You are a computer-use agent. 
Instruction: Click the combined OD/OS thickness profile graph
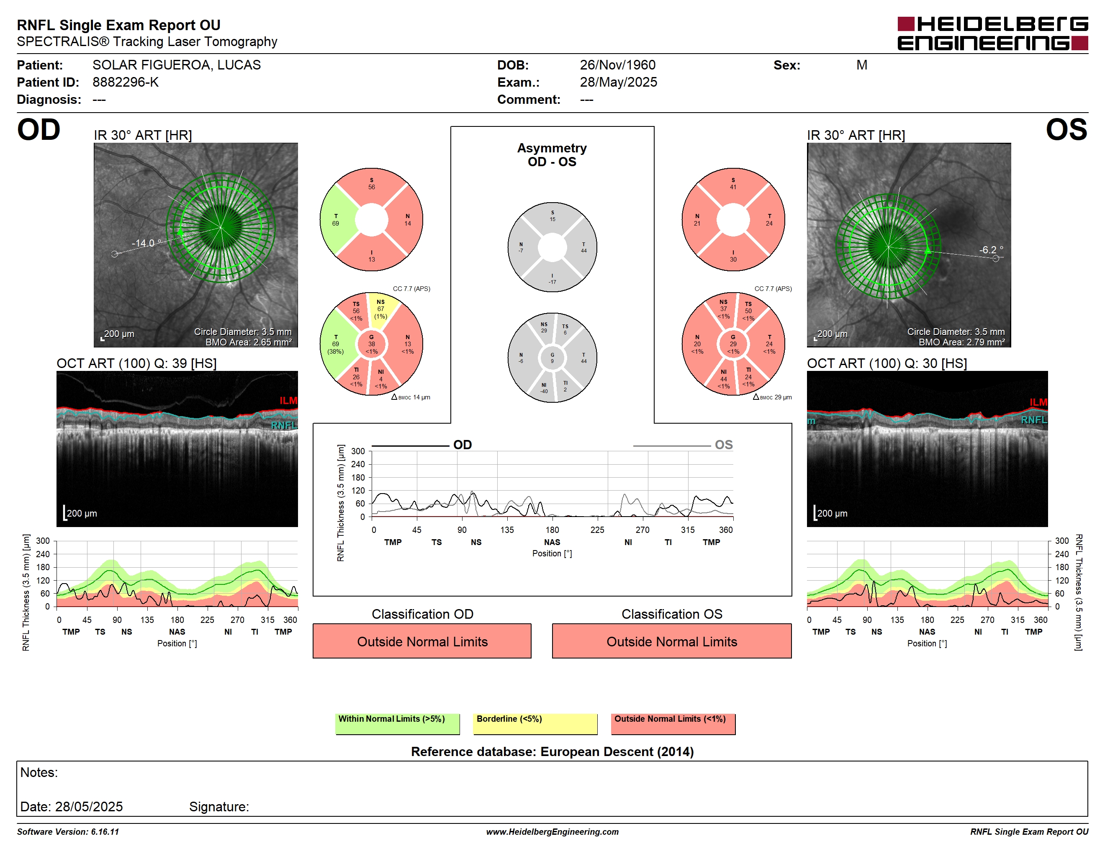click(x=552, y=484)
